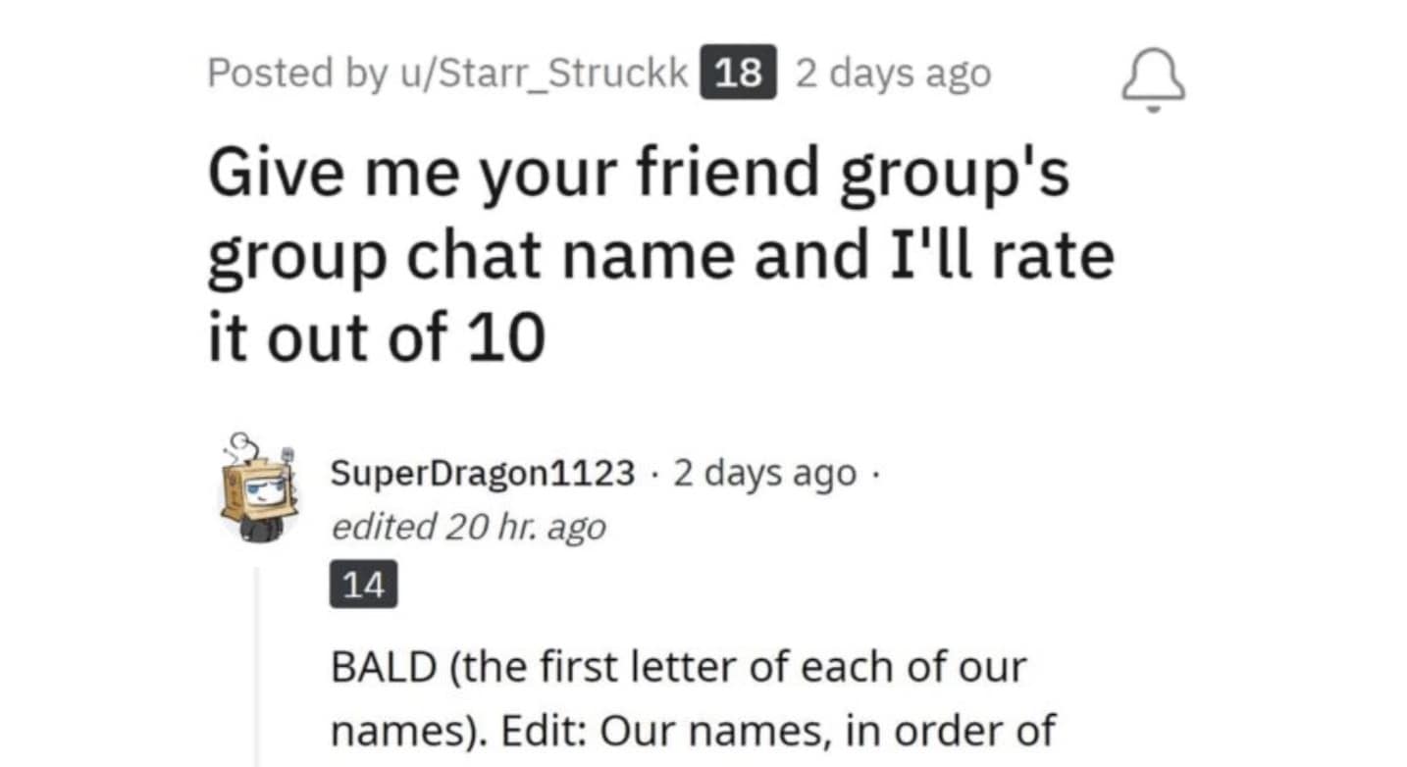Click the word 'BALD' in comment
The image size is (1407, 767).
(384, 668)
